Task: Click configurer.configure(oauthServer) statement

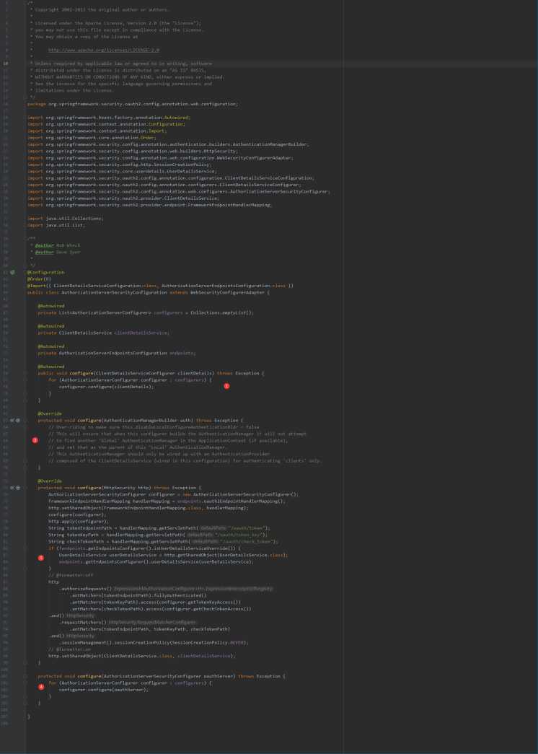Action: [x=104, y=690]
